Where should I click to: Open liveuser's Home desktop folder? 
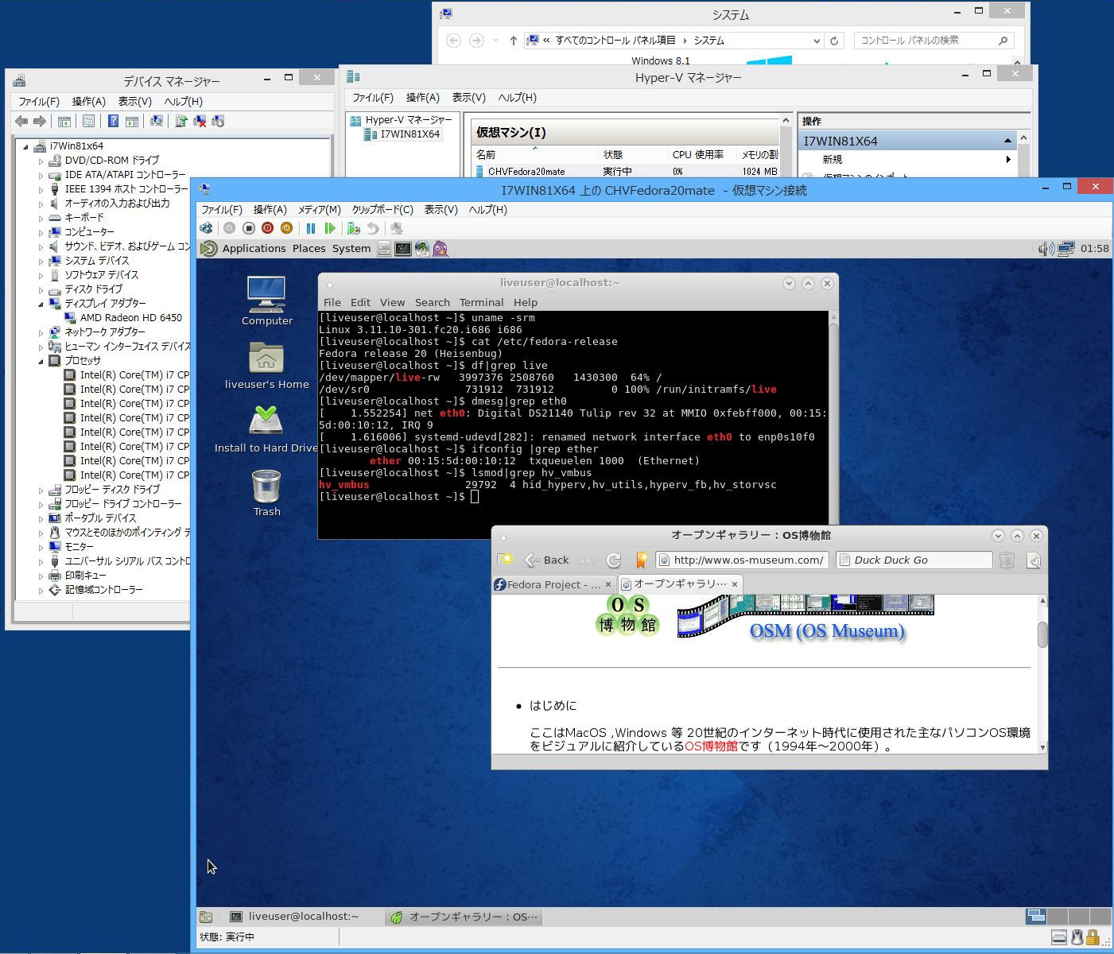pos(266,366)
